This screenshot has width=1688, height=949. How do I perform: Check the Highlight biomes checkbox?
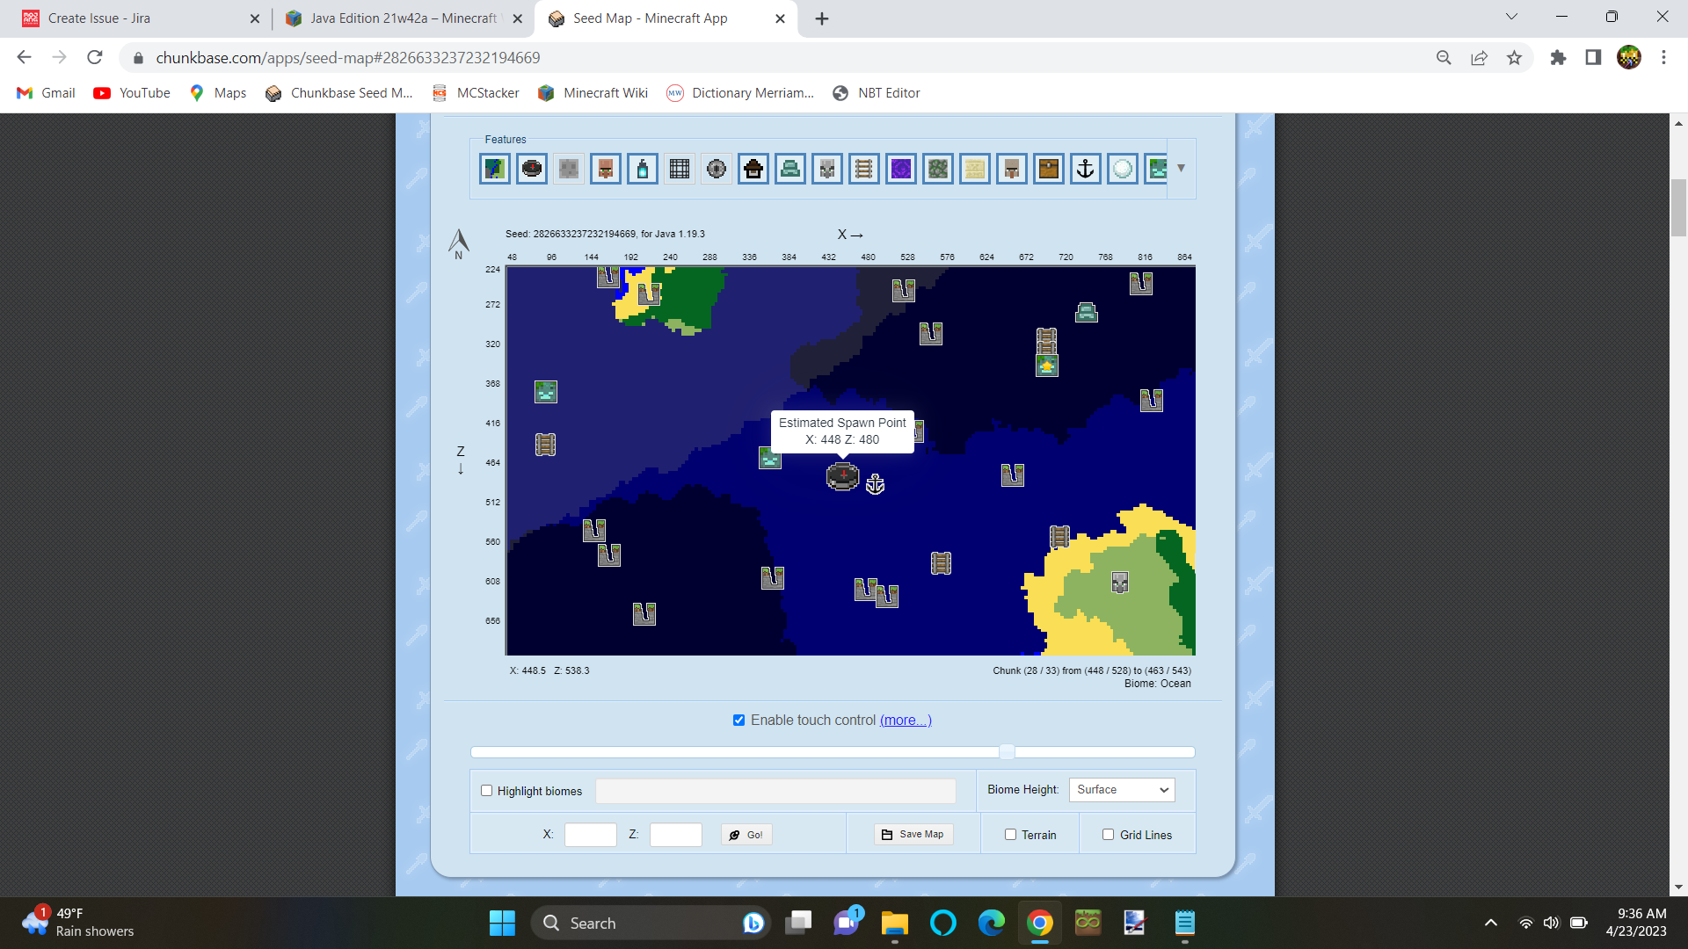point(486,791)
